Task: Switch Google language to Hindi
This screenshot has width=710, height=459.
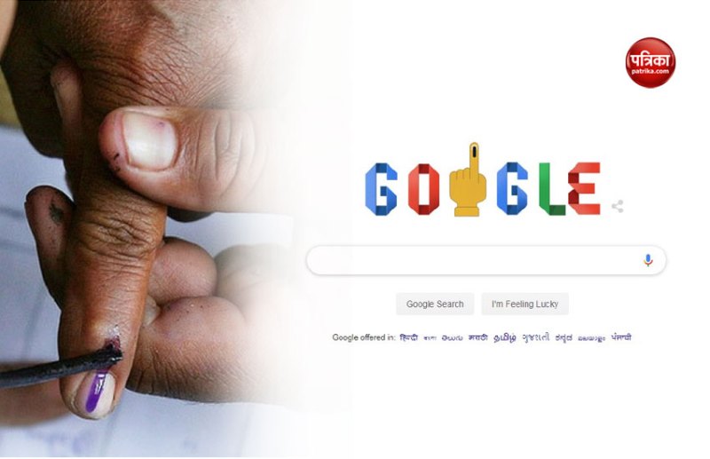Action: (x=409, y=337)
